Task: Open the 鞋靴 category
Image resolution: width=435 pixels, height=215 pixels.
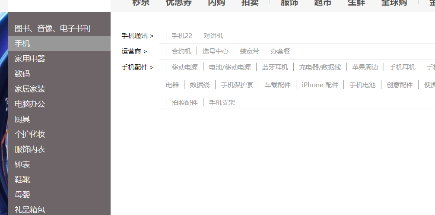Action: click(x=22, y=180)
